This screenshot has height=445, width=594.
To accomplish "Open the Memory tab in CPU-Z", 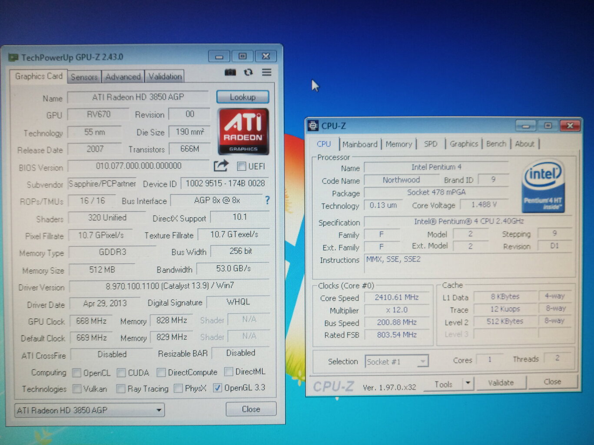I will coord(398,144).
